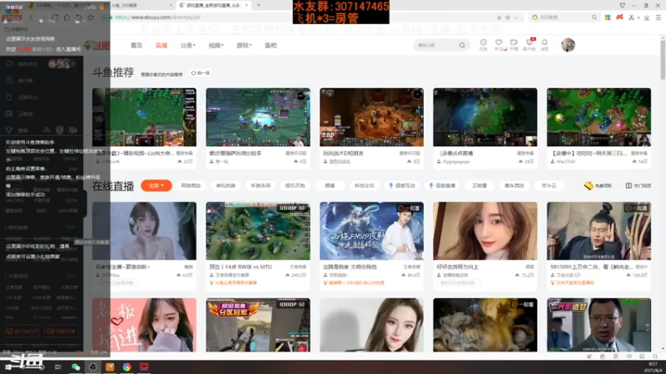
Task: Open the 预告 14点 RW侠 vs MTG stream
Action: point(258,231)
